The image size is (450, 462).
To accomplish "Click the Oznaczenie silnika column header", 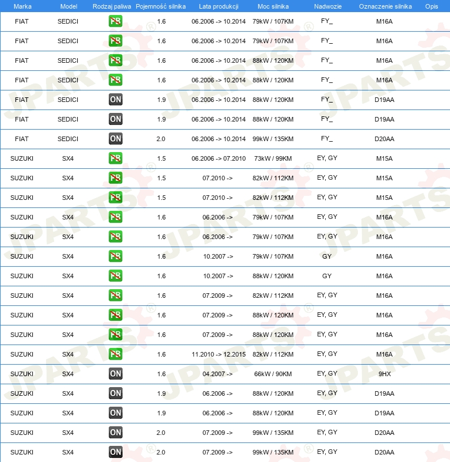I will coord(385,6).
